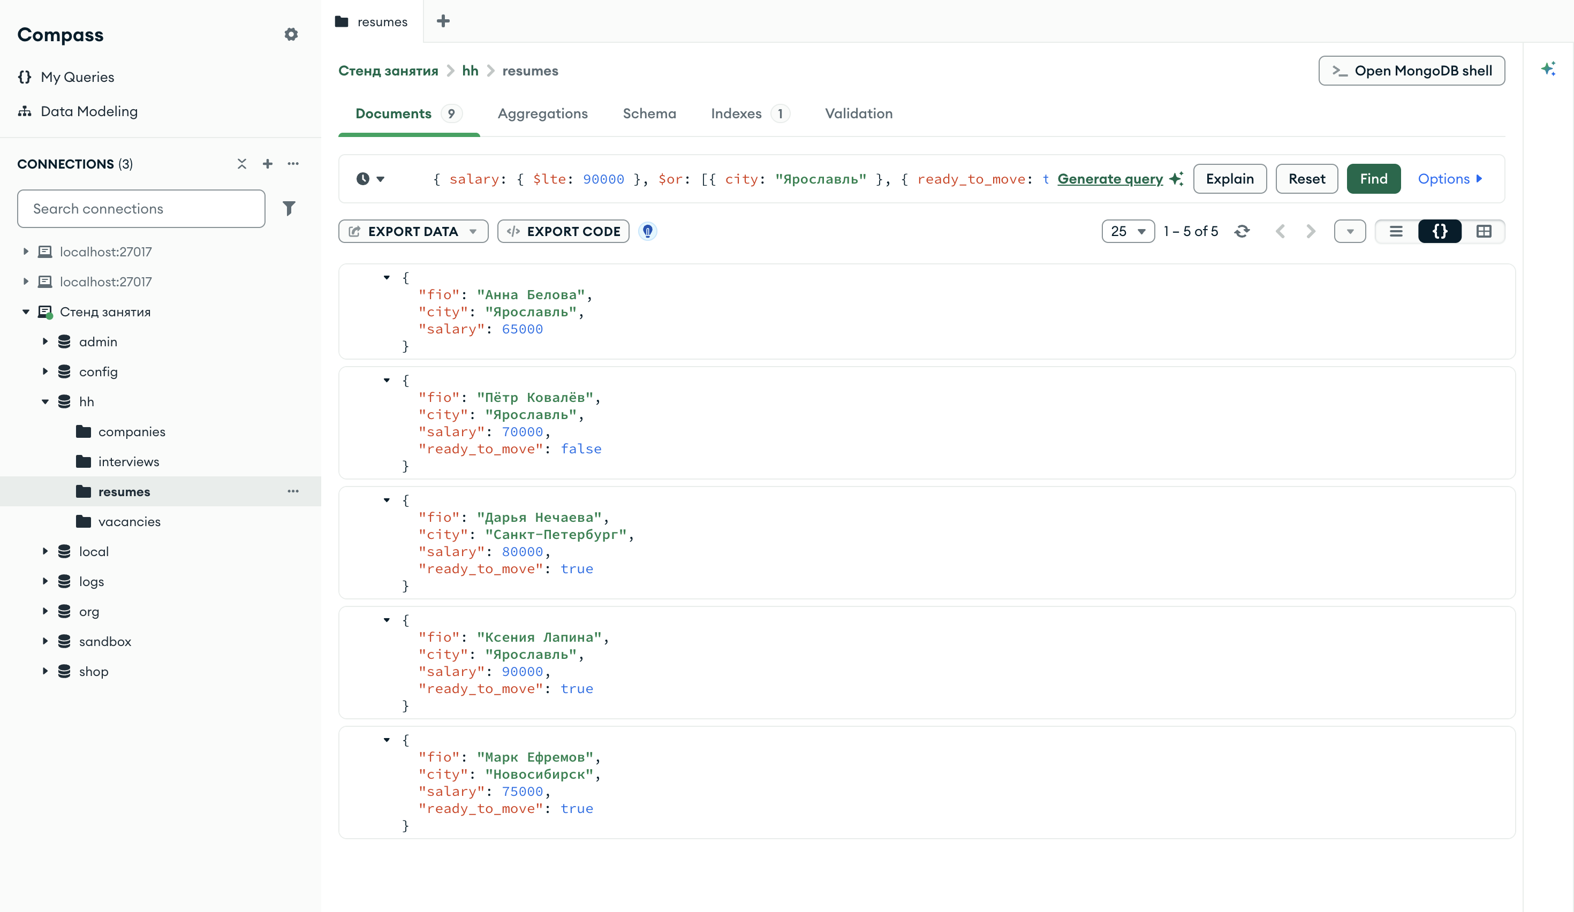Viewport: 1574px width, 912px height.
Task: Open the Schema tab
Action: pyautogui.click(x=649, y=113)
